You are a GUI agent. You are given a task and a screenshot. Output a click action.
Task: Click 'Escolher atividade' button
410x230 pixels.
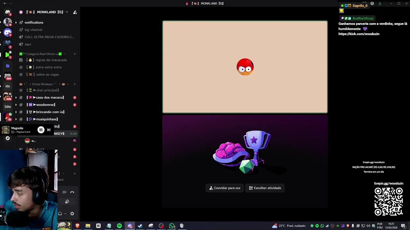coord(265,188)
